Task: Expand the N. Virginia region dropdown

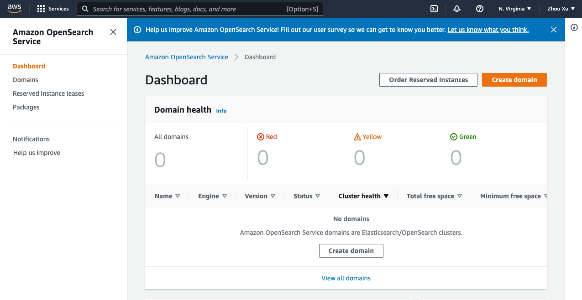Action: tap(515, 9)
